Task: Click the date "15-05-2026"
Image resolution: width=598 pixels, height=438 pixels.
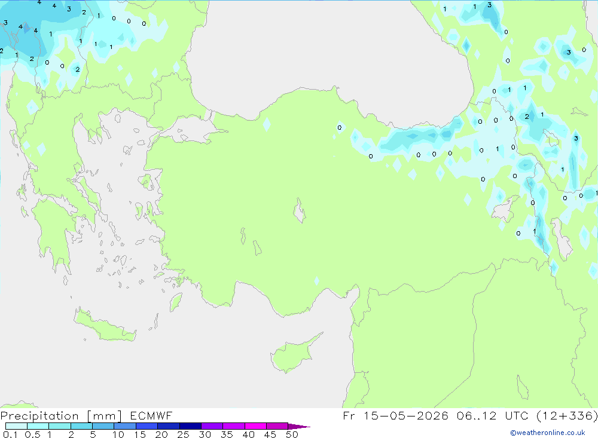Action: [x=406, y=415]
